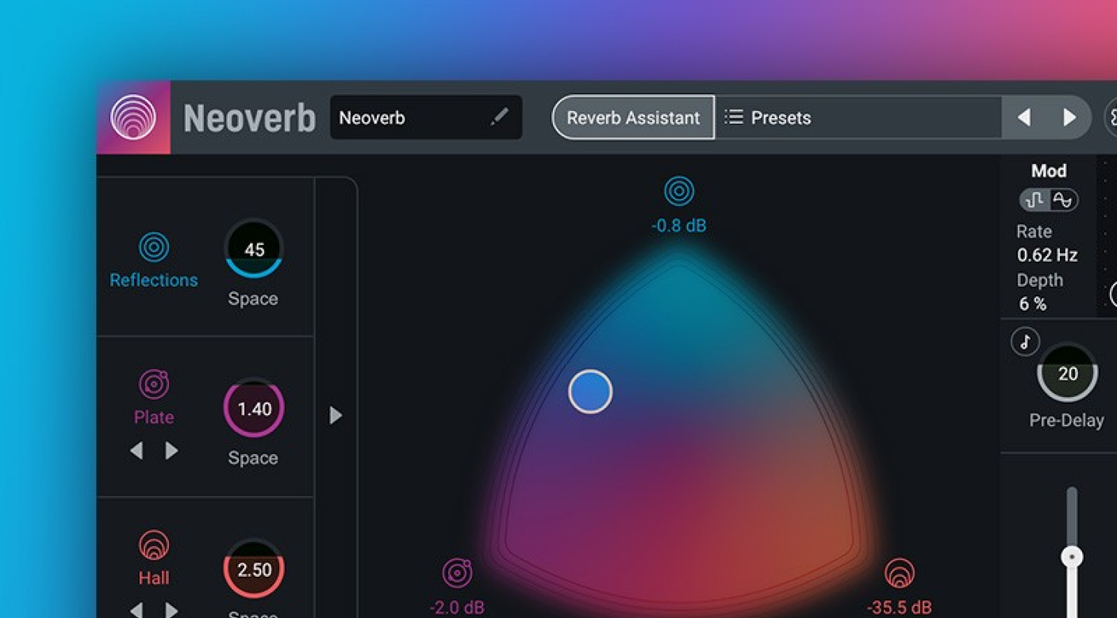Screen dimensions: 1117x618
Task: Click the Hall engine icon in the left panel
Action: [x=154, y=545]
